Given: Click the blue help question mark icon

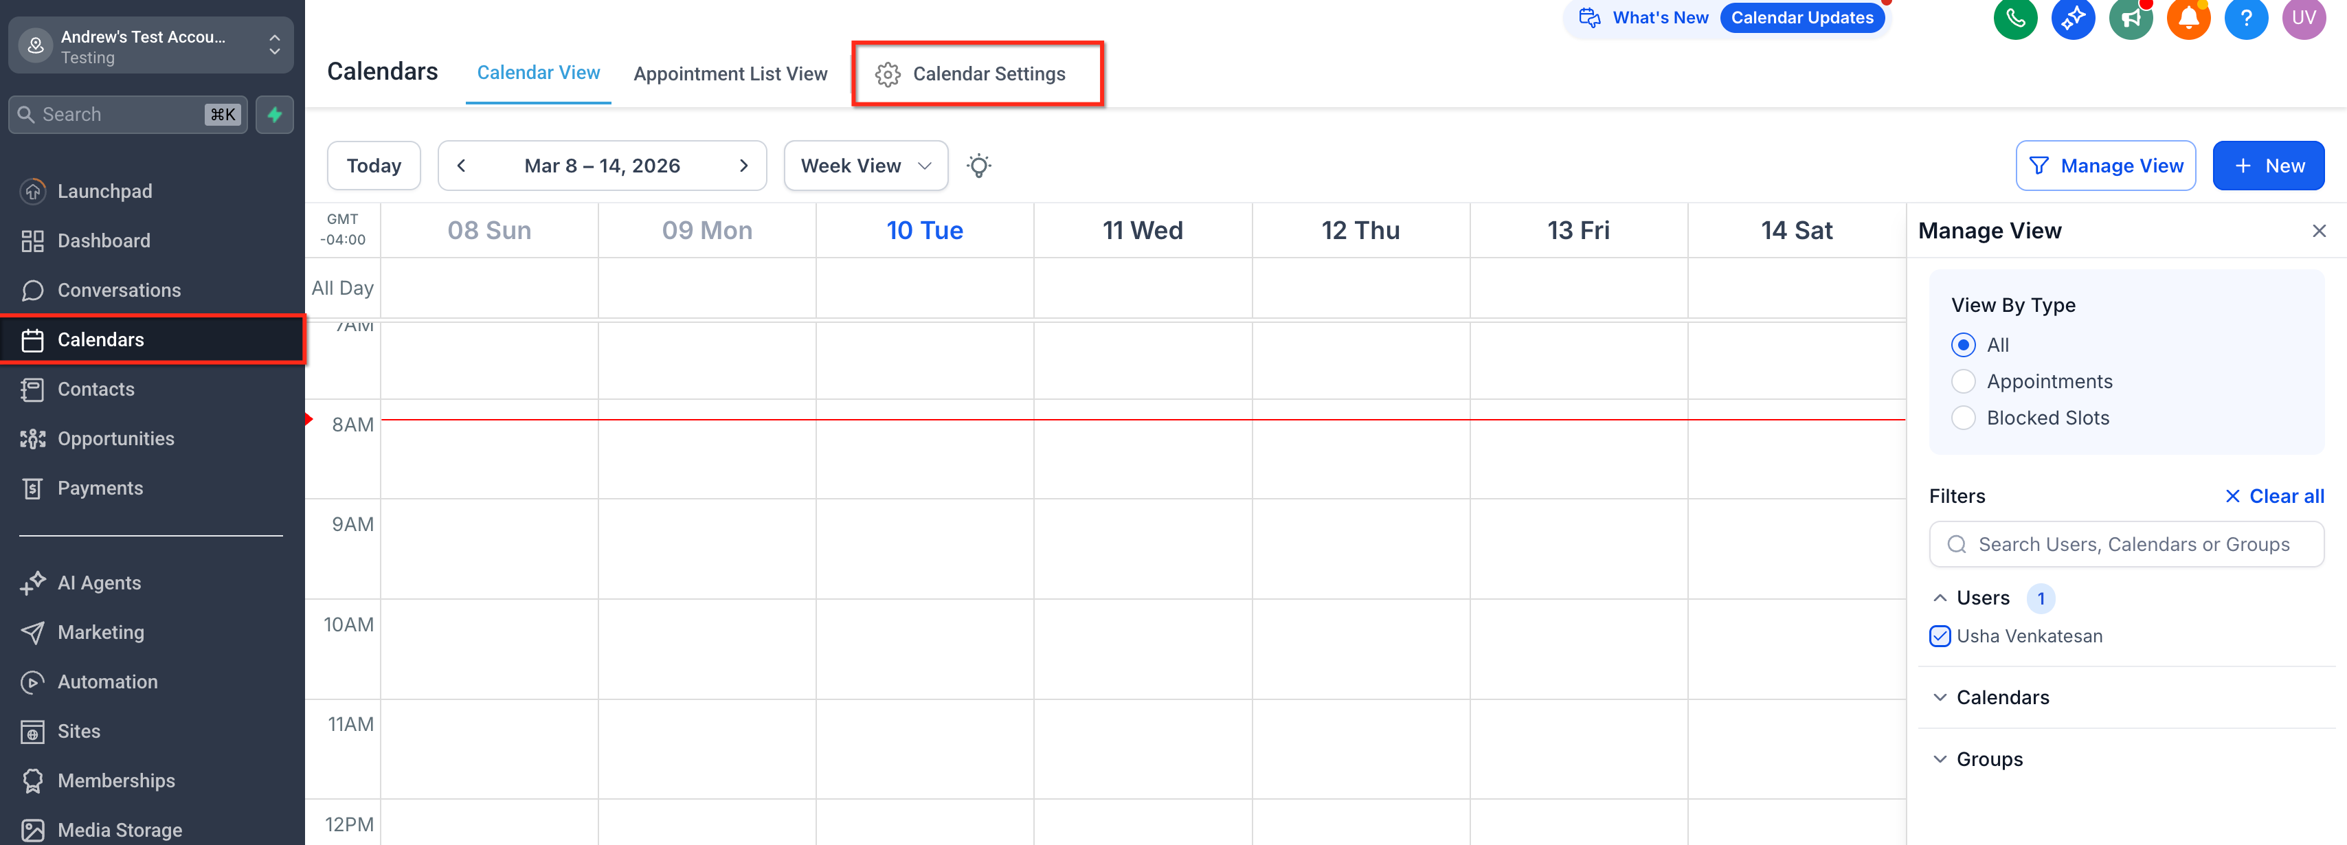Looking at the screenshot, I should tap(2245, 19).
